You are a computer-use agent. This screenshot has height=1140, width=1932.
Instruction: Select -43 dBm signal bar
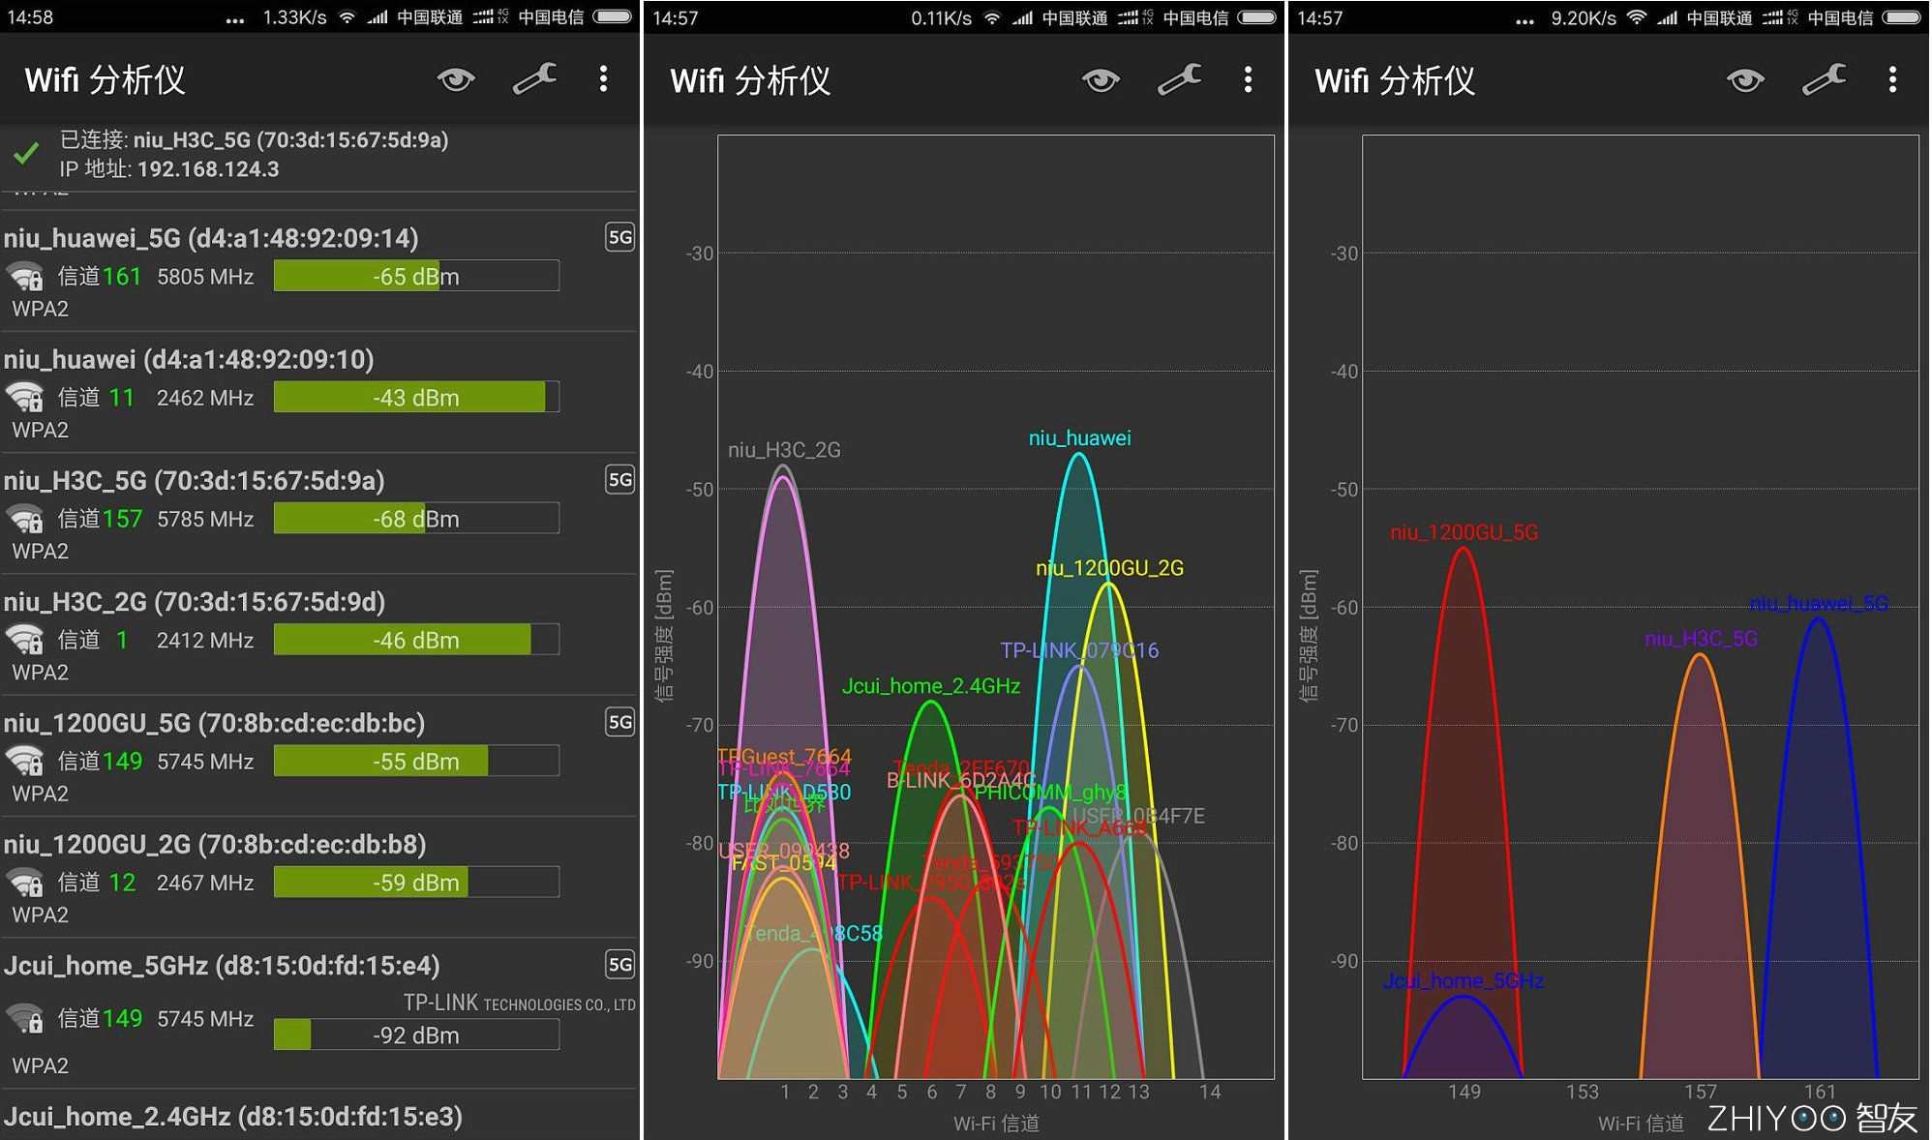[x=416, y=397]
